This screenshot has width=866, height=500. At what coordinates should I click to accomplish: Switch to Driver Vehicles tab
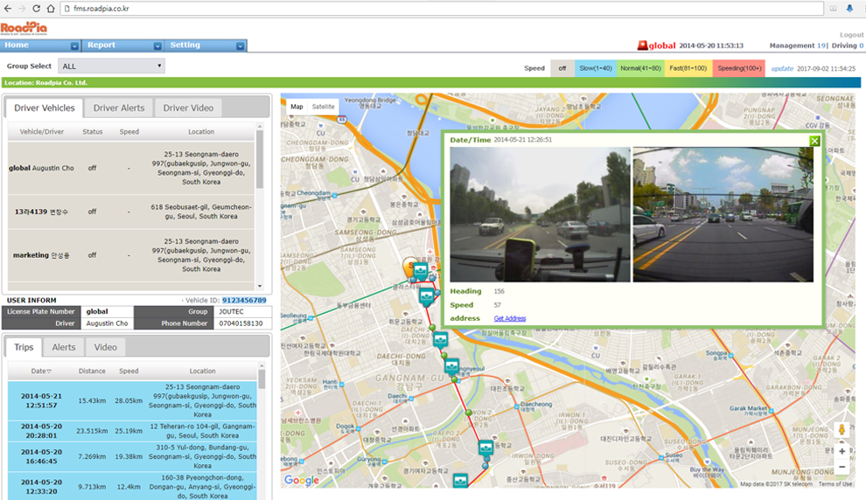tap(45, 108)
